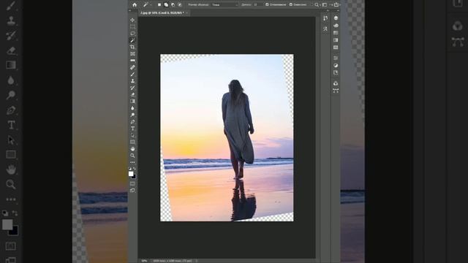Image resolution: width=468 pixels, height=263 pixels.
Task: Select the Path Selection arrow tool
Action: point(132,135)
